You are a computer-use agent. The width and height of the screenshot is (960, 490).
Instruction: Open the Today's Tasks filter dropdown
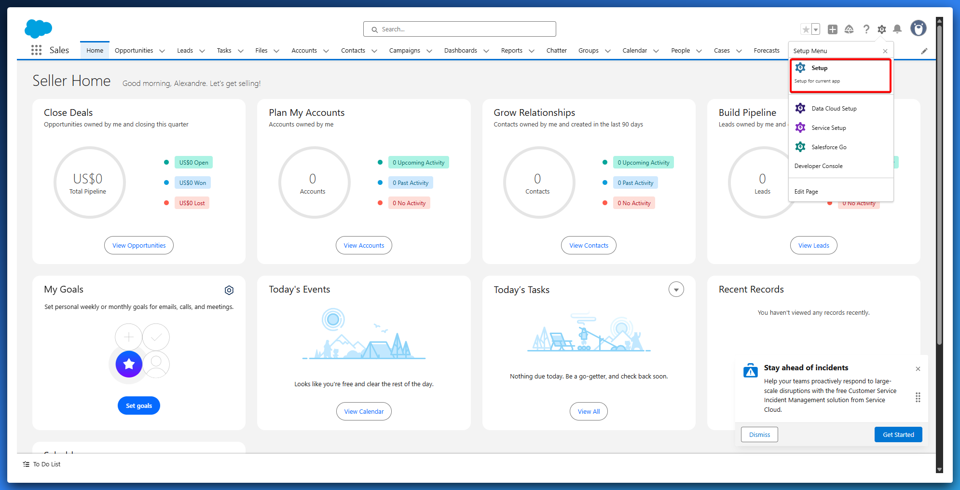click(x=676, y=289)
